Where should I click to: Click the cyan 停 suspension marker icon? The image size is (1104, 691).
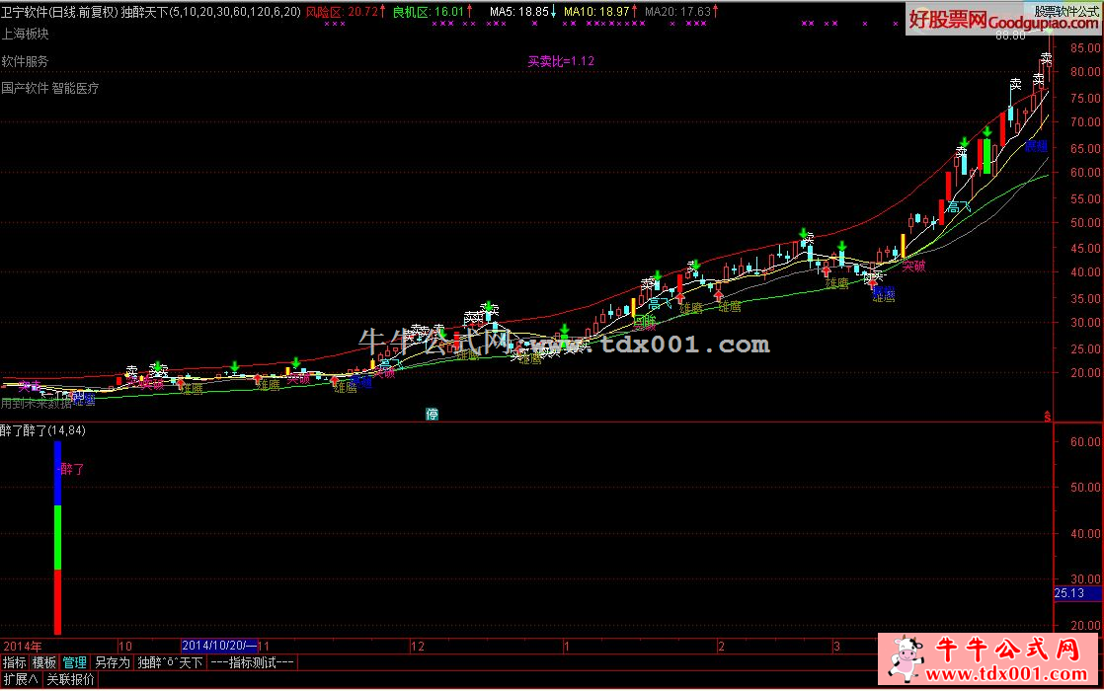pos(432,413)
